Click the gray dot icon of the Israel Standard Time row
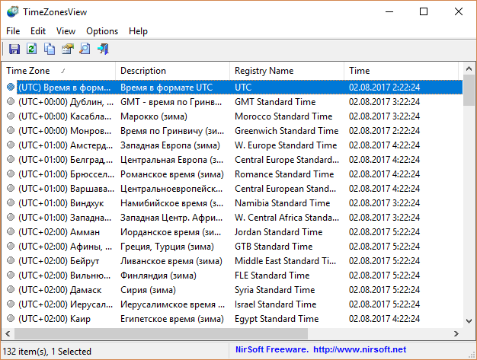 coord(11,304)
